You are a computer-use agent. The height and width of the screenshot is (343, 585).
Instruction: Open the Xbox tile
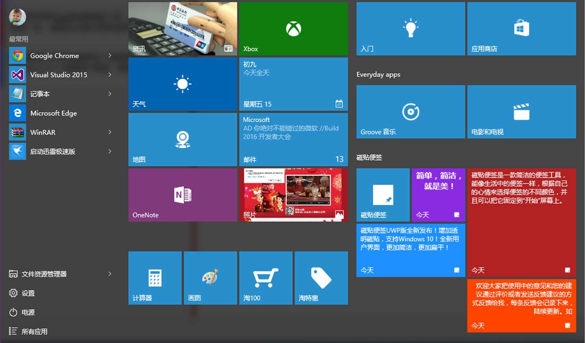[x=294, y=29]
